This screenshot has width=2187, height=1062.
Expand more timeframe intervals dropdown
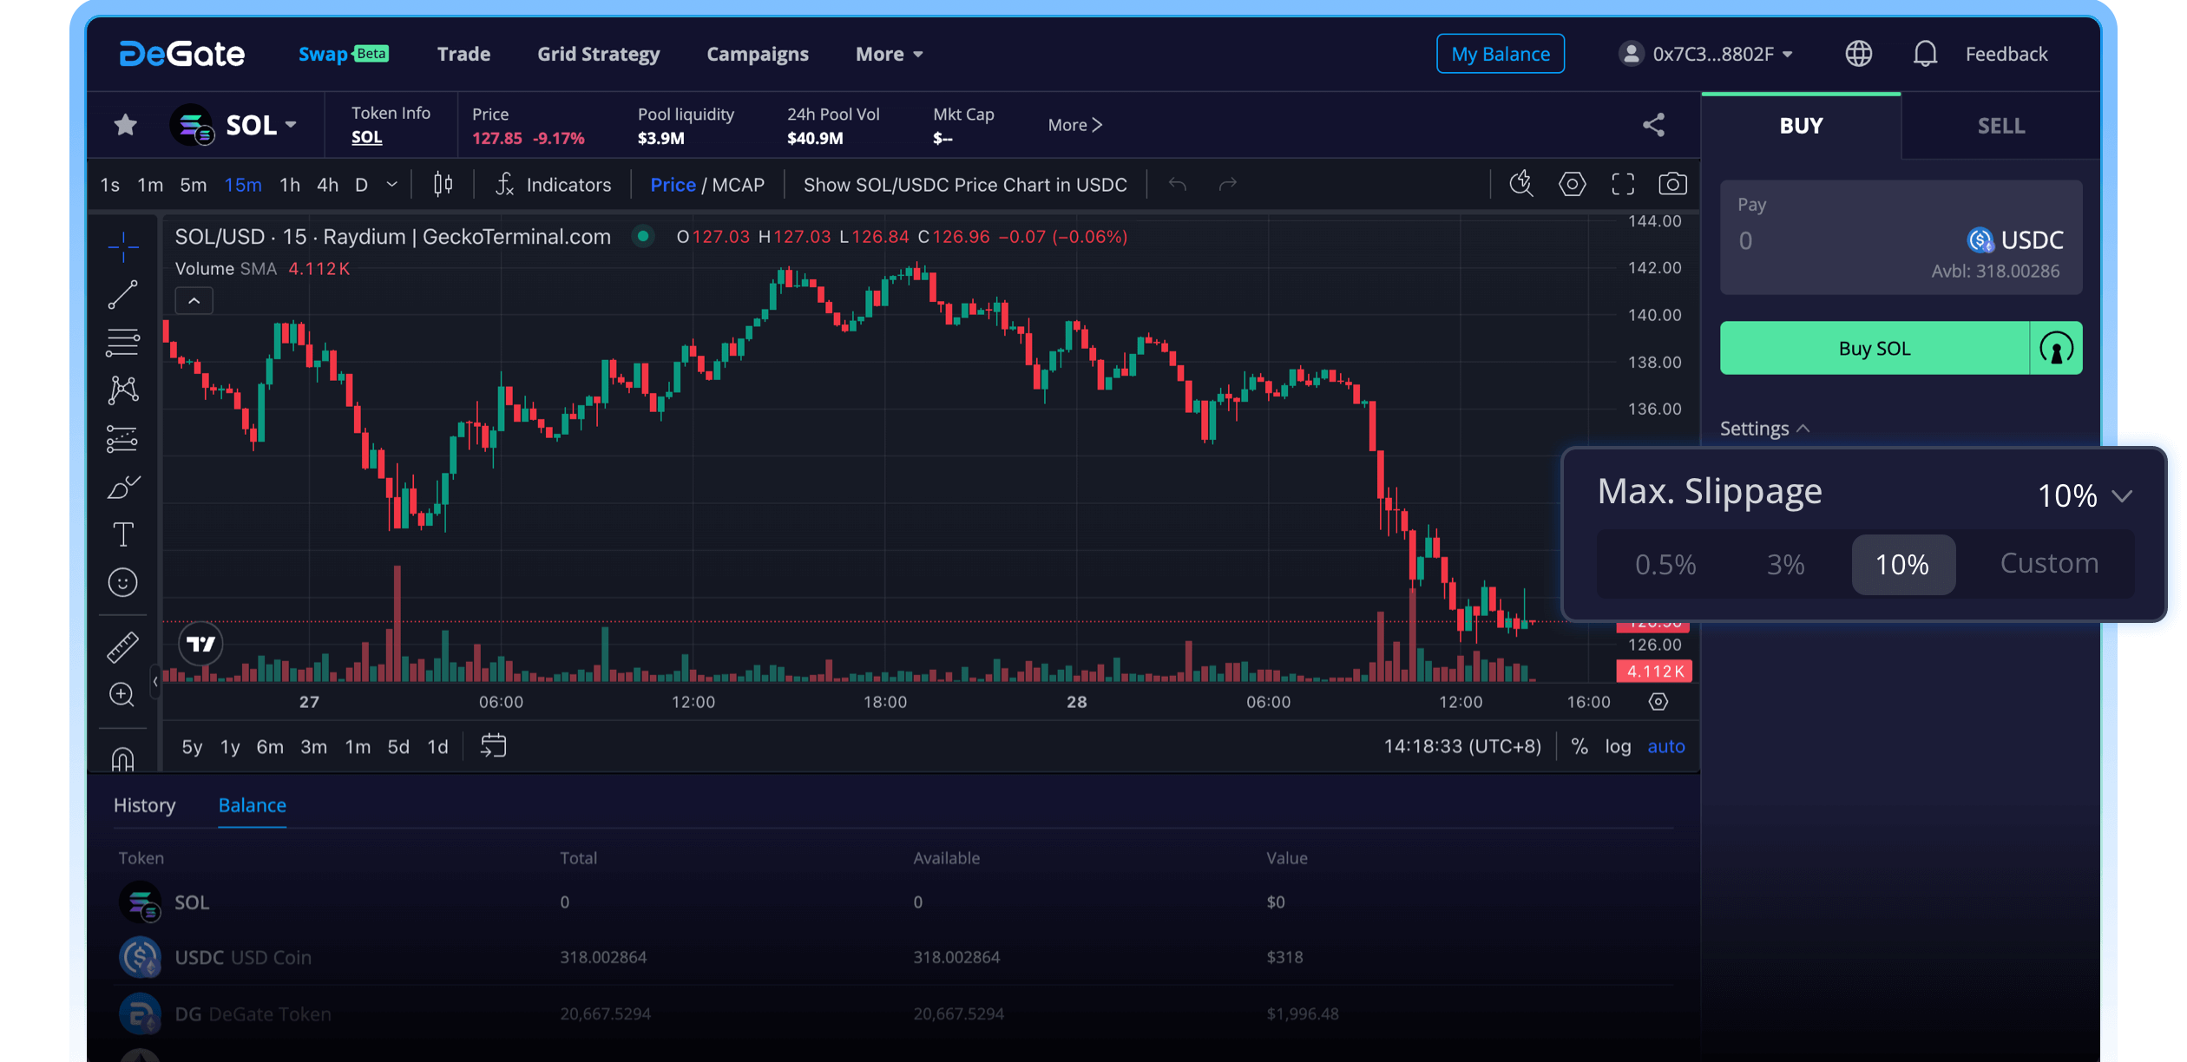(x=392, y=184)
